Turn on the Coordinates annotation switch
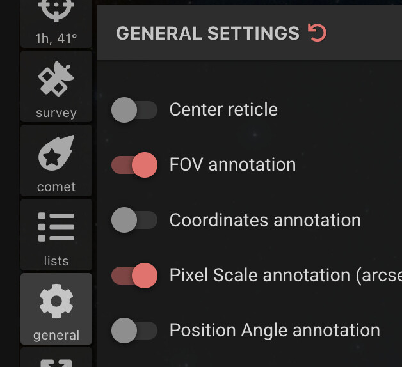Screen dimensions: 402x367 click(x=134, y=220)
